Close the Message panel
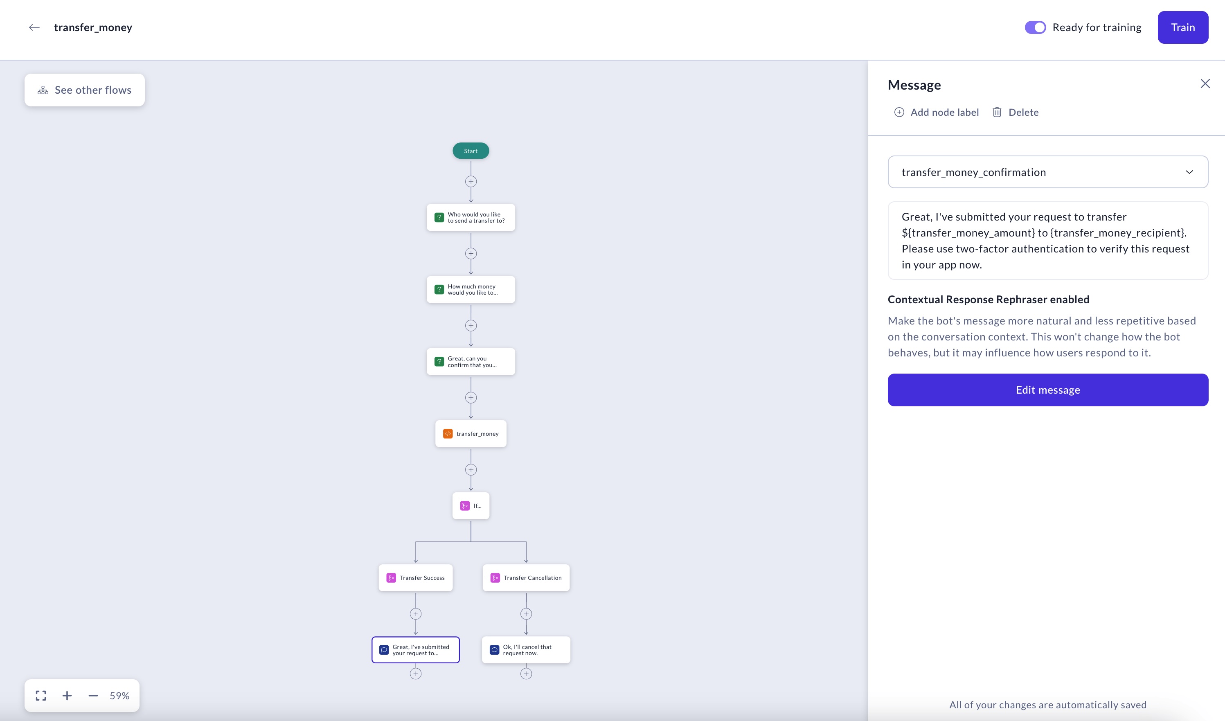Image resolution: width=1225 pixels, height=721 pixels. click(x=1205, y=83)
